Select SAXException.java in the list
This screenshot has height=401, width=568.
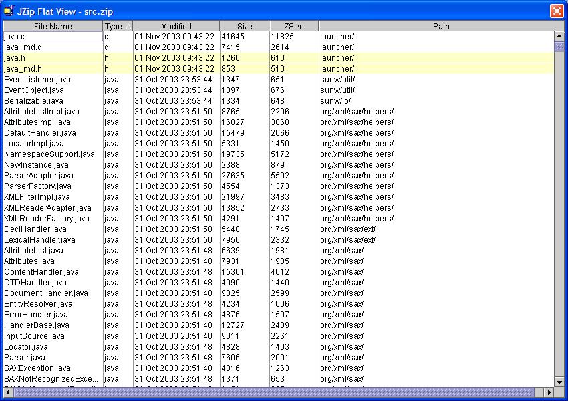37,368
